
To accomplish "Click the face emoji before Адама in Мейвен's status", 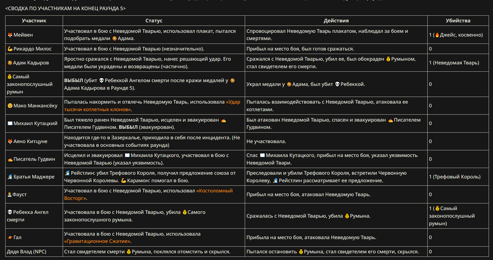I will (114, 38).
